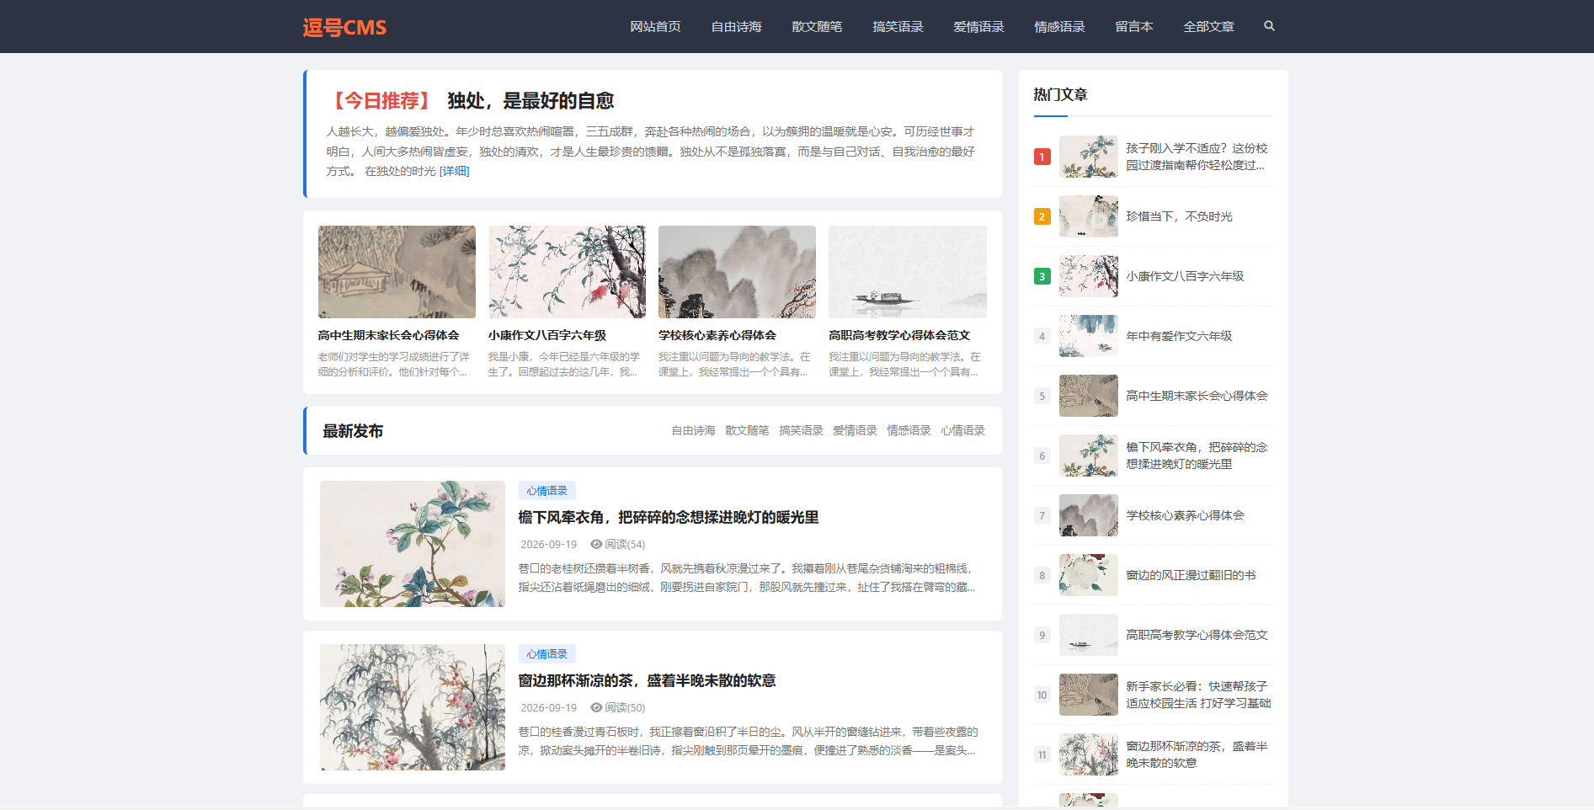Viewport: 1594px width, 810px height.
Task: Filter latest posts by 情感语录
Action: [909, 430]
